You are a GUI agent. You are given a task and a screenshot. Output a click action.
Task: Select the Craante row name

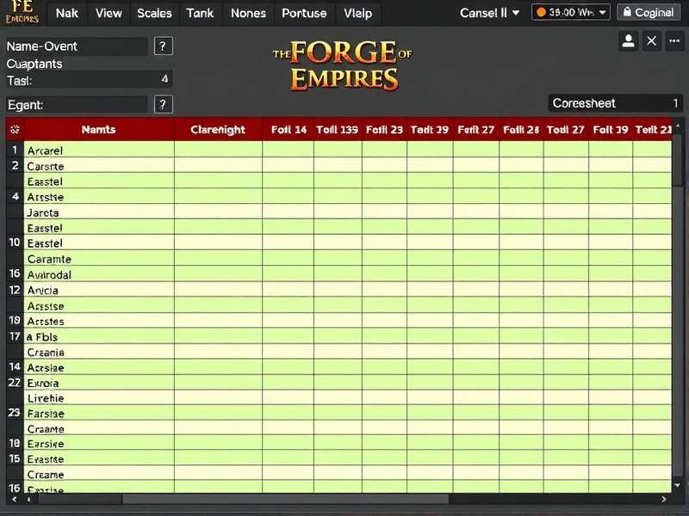pyautogui.click(x=46, y=428)
